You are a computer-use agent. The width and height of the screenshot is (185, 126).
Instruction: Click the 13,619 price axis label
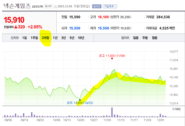click(x=174, y=103)
